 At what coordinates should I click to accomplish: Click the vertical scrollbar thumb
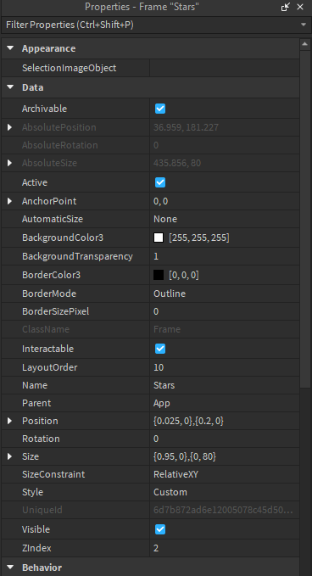pyautogui.click(x=305, y=219)
